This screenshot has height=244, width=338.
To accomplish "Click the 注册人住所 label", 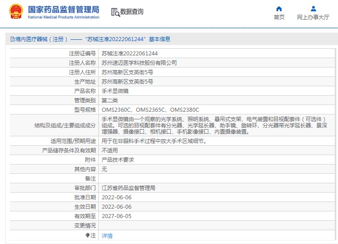I will point(82,72).
